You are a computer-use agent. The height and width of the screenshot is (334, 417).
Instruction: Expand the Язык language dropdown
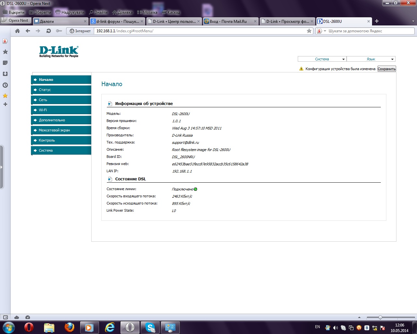371,59
